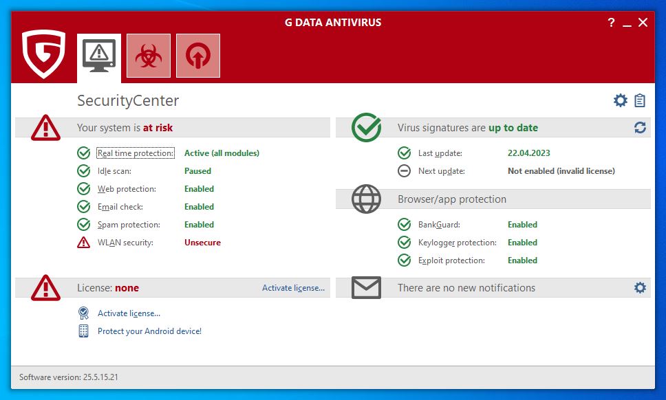Viewport: 666px width, 400px height.
Task: Click the Real time protection check icon
Action: (84, 153)
